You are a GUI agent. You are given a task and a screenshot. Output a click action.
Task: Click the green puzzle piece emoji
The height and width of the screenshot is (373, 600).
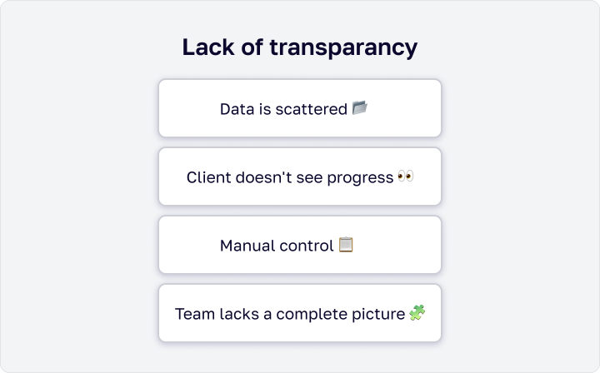pyautogui.click(x=417, y=312)
